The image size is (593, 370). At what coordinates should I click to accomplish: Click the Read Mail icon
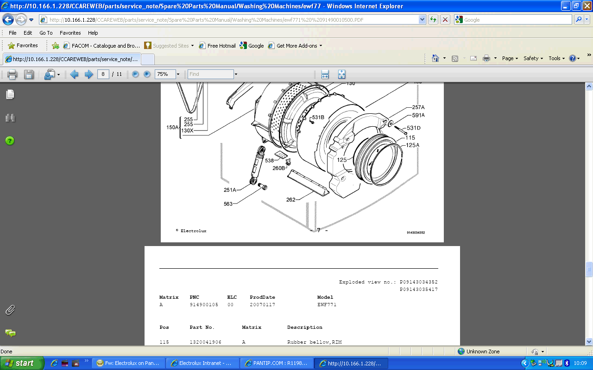473,58
